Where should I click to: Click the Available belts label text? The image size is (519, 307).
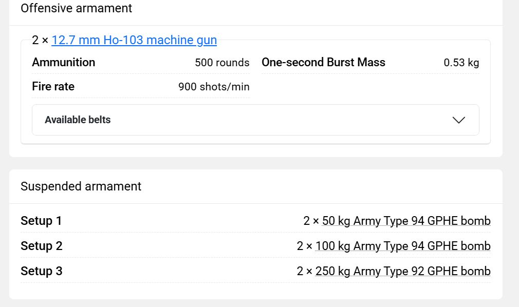78,120
